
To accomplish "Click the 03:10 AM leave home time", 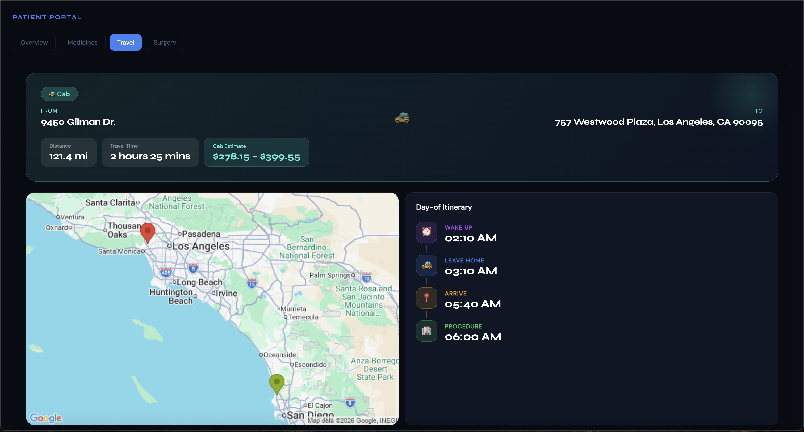I will click(471, 271).
